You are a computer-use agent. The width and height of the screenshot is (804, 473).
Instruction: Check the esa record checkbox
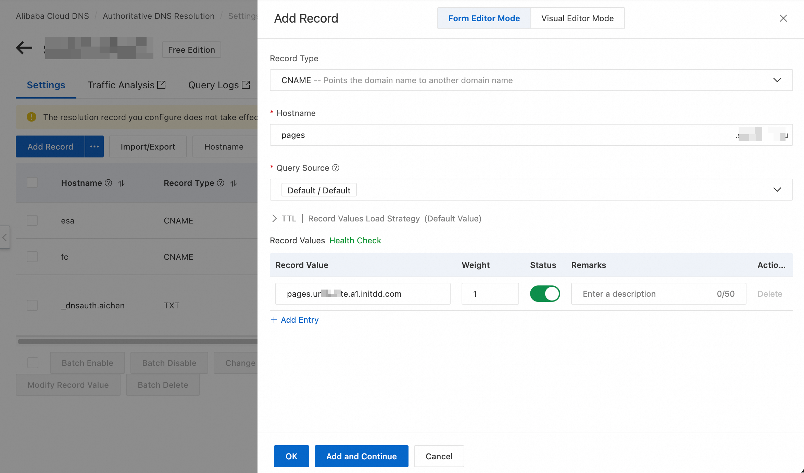(32, 220)
